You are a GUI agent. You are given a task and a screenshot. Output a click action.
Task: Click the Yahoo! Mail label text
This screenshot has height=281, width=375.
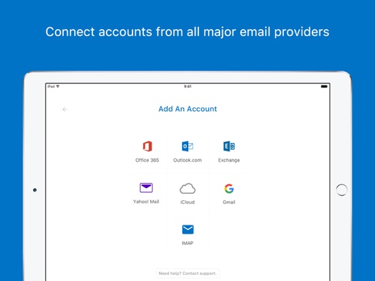[146, 202]
